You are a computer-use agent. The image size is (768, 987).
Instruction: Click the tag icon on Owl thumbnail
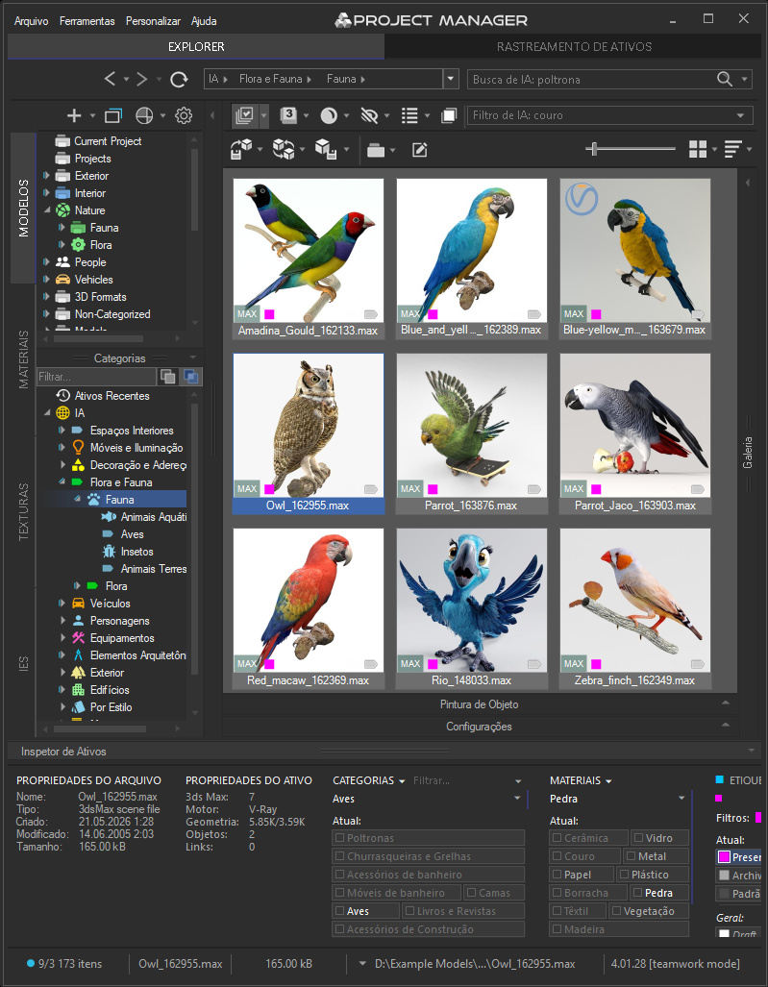pos(370,489)
